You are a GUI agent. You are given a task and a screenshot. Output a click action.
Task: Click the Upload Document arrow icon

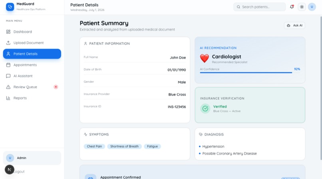pyautogui.click(x=8, y=43)
